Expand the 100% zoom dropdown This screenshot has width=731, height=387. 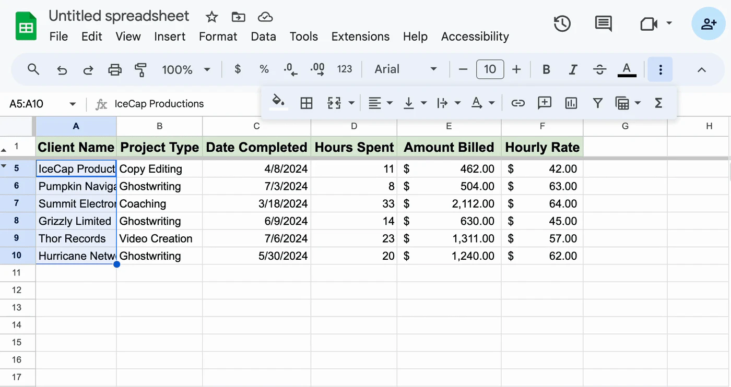pyautogui.click(x=186, y=69)
